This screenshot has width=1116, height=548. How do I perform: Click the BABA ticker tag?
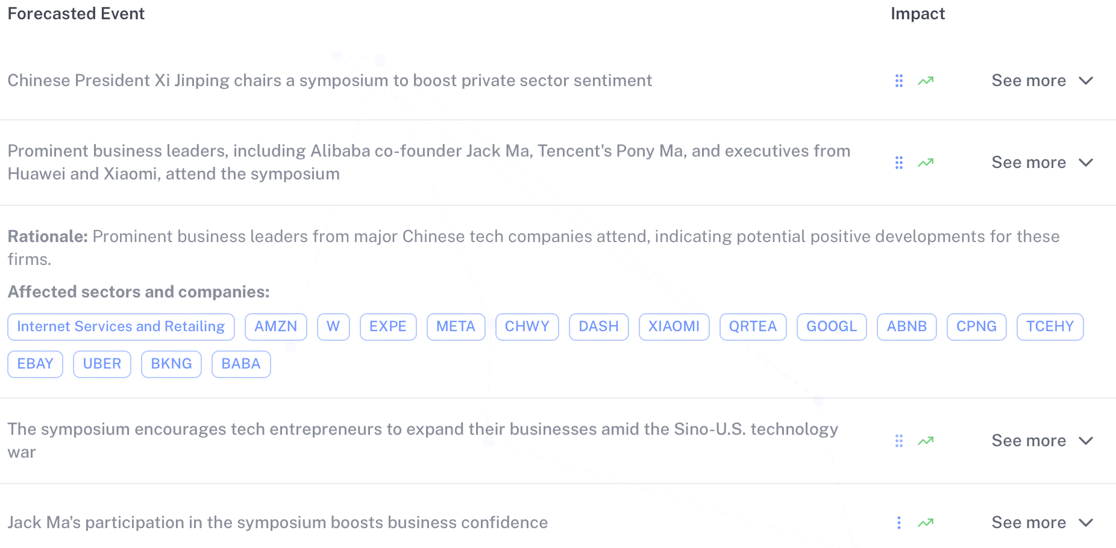(241, 364)
